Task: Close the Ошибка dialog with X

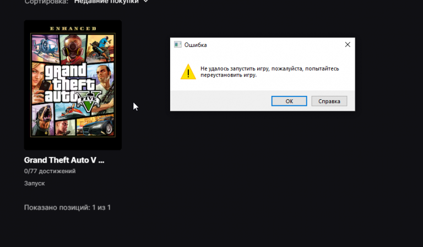Action: (348, 45)
